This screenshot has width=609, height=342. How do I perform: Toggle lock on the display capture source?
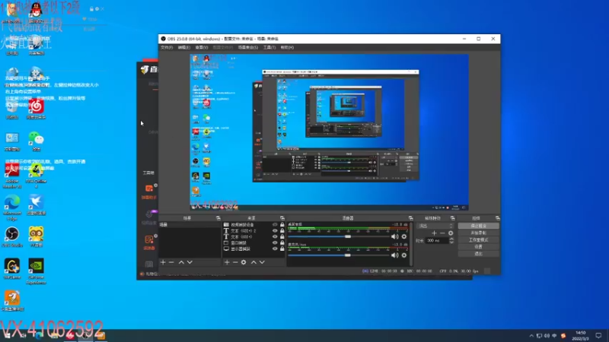[x=282, y=249]
